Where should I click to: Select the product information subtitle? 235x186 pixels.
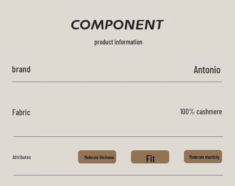coord(118,42)
